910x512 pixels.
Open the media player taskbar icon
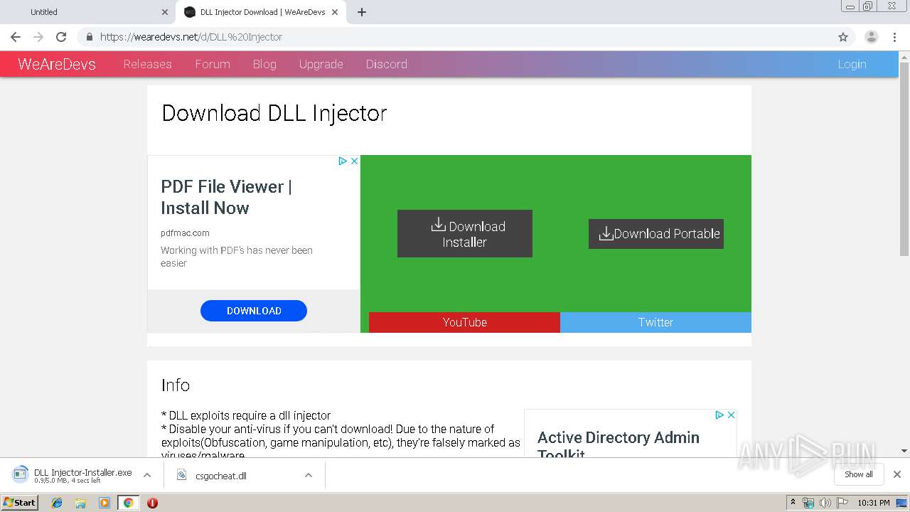click(105, 503)
